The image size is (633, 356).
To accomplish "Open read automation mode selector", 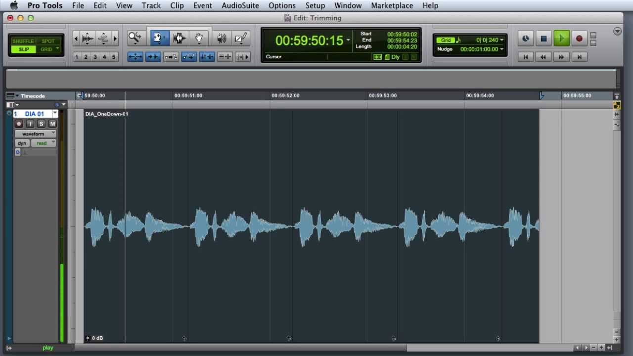I will (44, 143).
